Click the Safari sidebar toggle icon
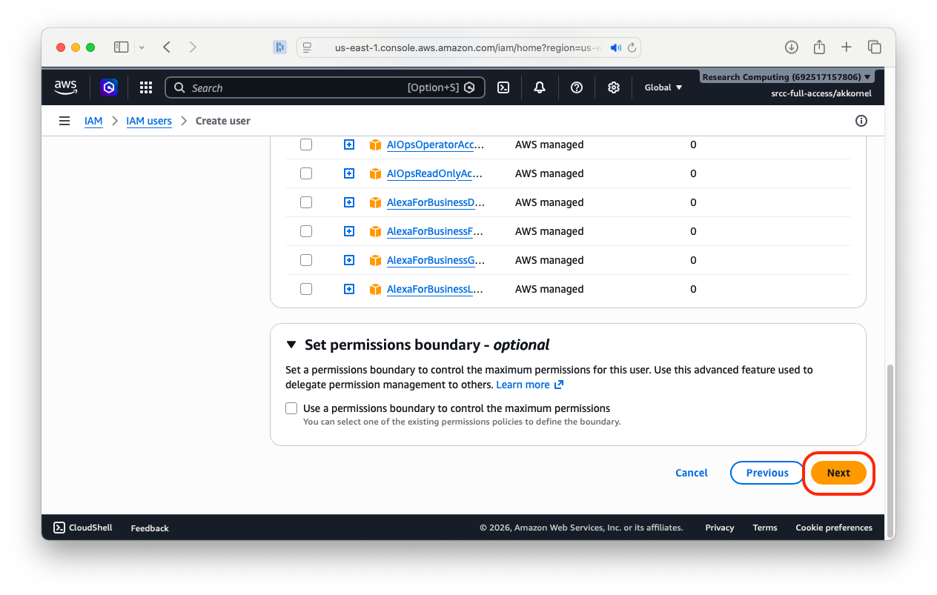This screenshot has height=595, width=937. [121, 47]
